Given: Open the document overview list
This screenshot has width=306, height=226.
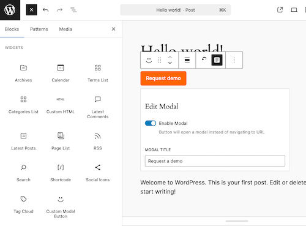Looking at the screenshot, I should click(73, 10).
